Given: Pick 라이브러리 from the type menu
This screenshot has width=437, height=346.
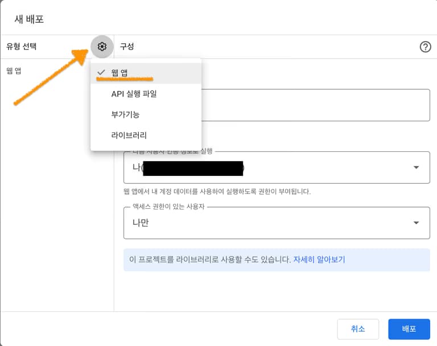Looking at the screenshot, I should 129,135.
